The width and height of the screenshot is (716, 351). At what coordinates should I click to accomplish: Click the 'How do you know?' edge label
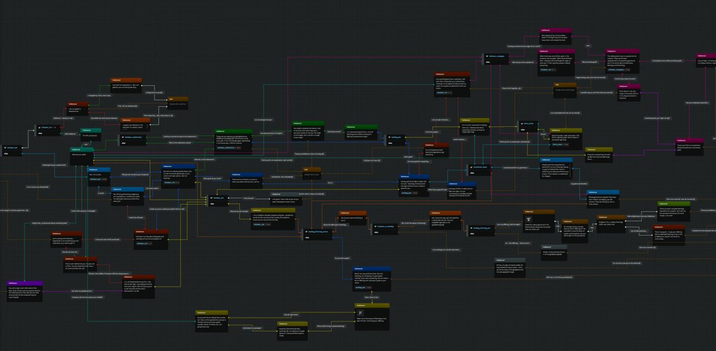(334, 131)
